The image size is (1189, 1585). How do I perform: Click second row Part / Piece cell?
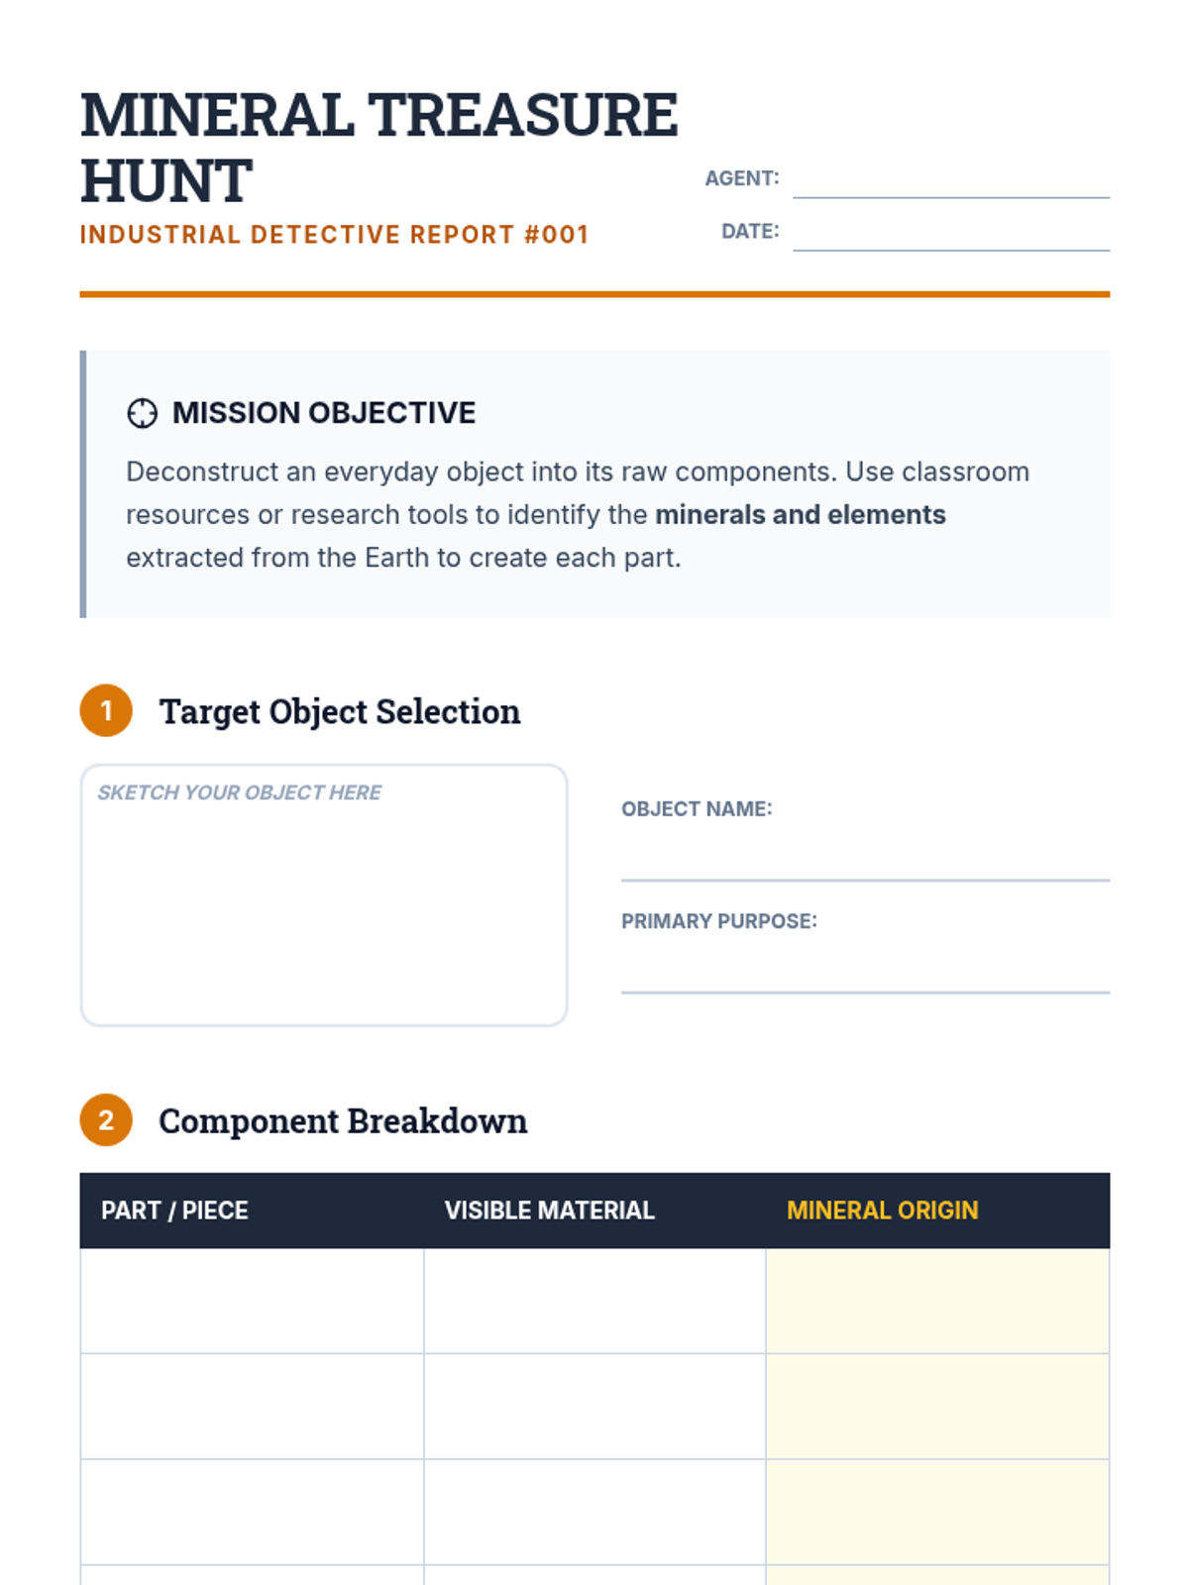point(252,1406)
